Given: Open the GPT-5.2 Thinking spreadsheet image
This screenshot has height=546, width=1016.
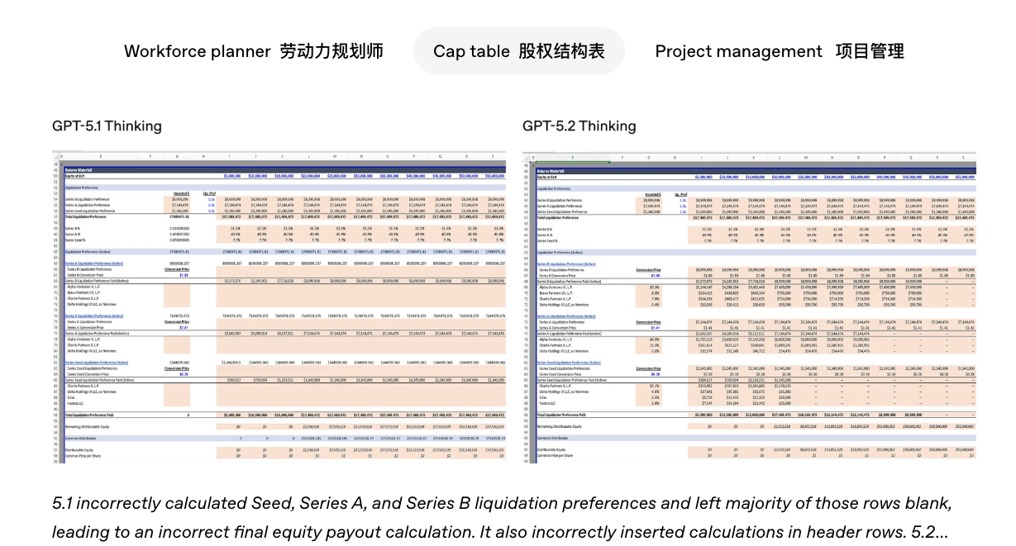Looking at the screenshot, I should point(749,308).
